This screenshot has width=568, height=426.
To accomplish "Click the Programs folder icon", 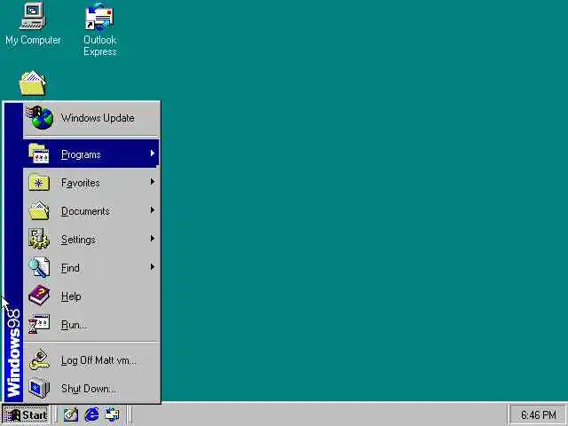I will click(x=39, y=154).
